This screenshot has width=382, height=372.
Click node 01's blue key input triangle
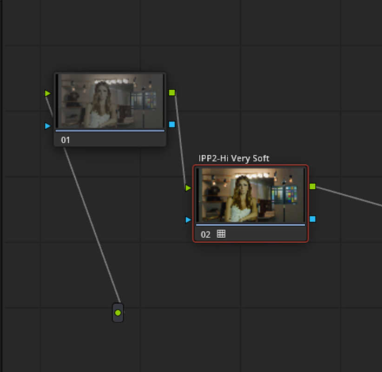48,126
